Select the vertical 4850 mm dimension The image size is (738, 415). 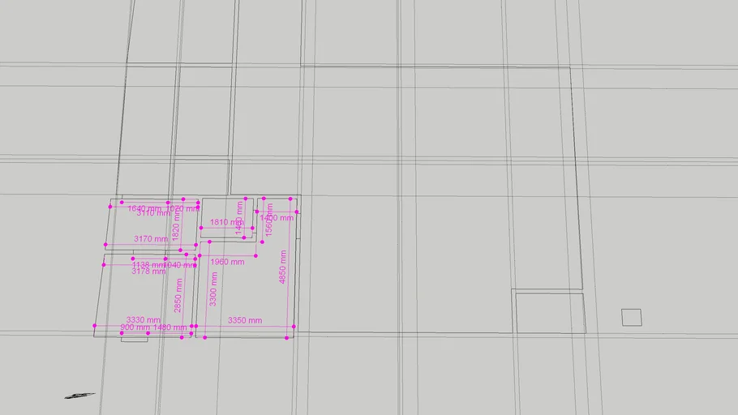click(x=283, y=267)
